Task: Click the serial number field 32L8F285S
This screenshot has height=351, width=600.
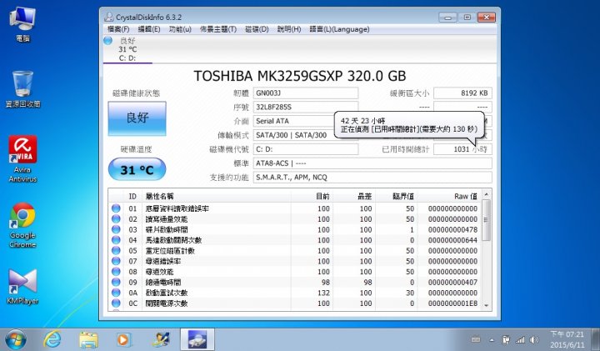Action: [305, 108]
